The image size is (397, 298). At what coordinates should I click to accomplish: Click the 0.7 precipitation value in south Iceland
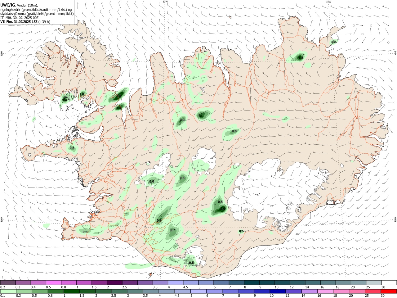pos(173,230)
